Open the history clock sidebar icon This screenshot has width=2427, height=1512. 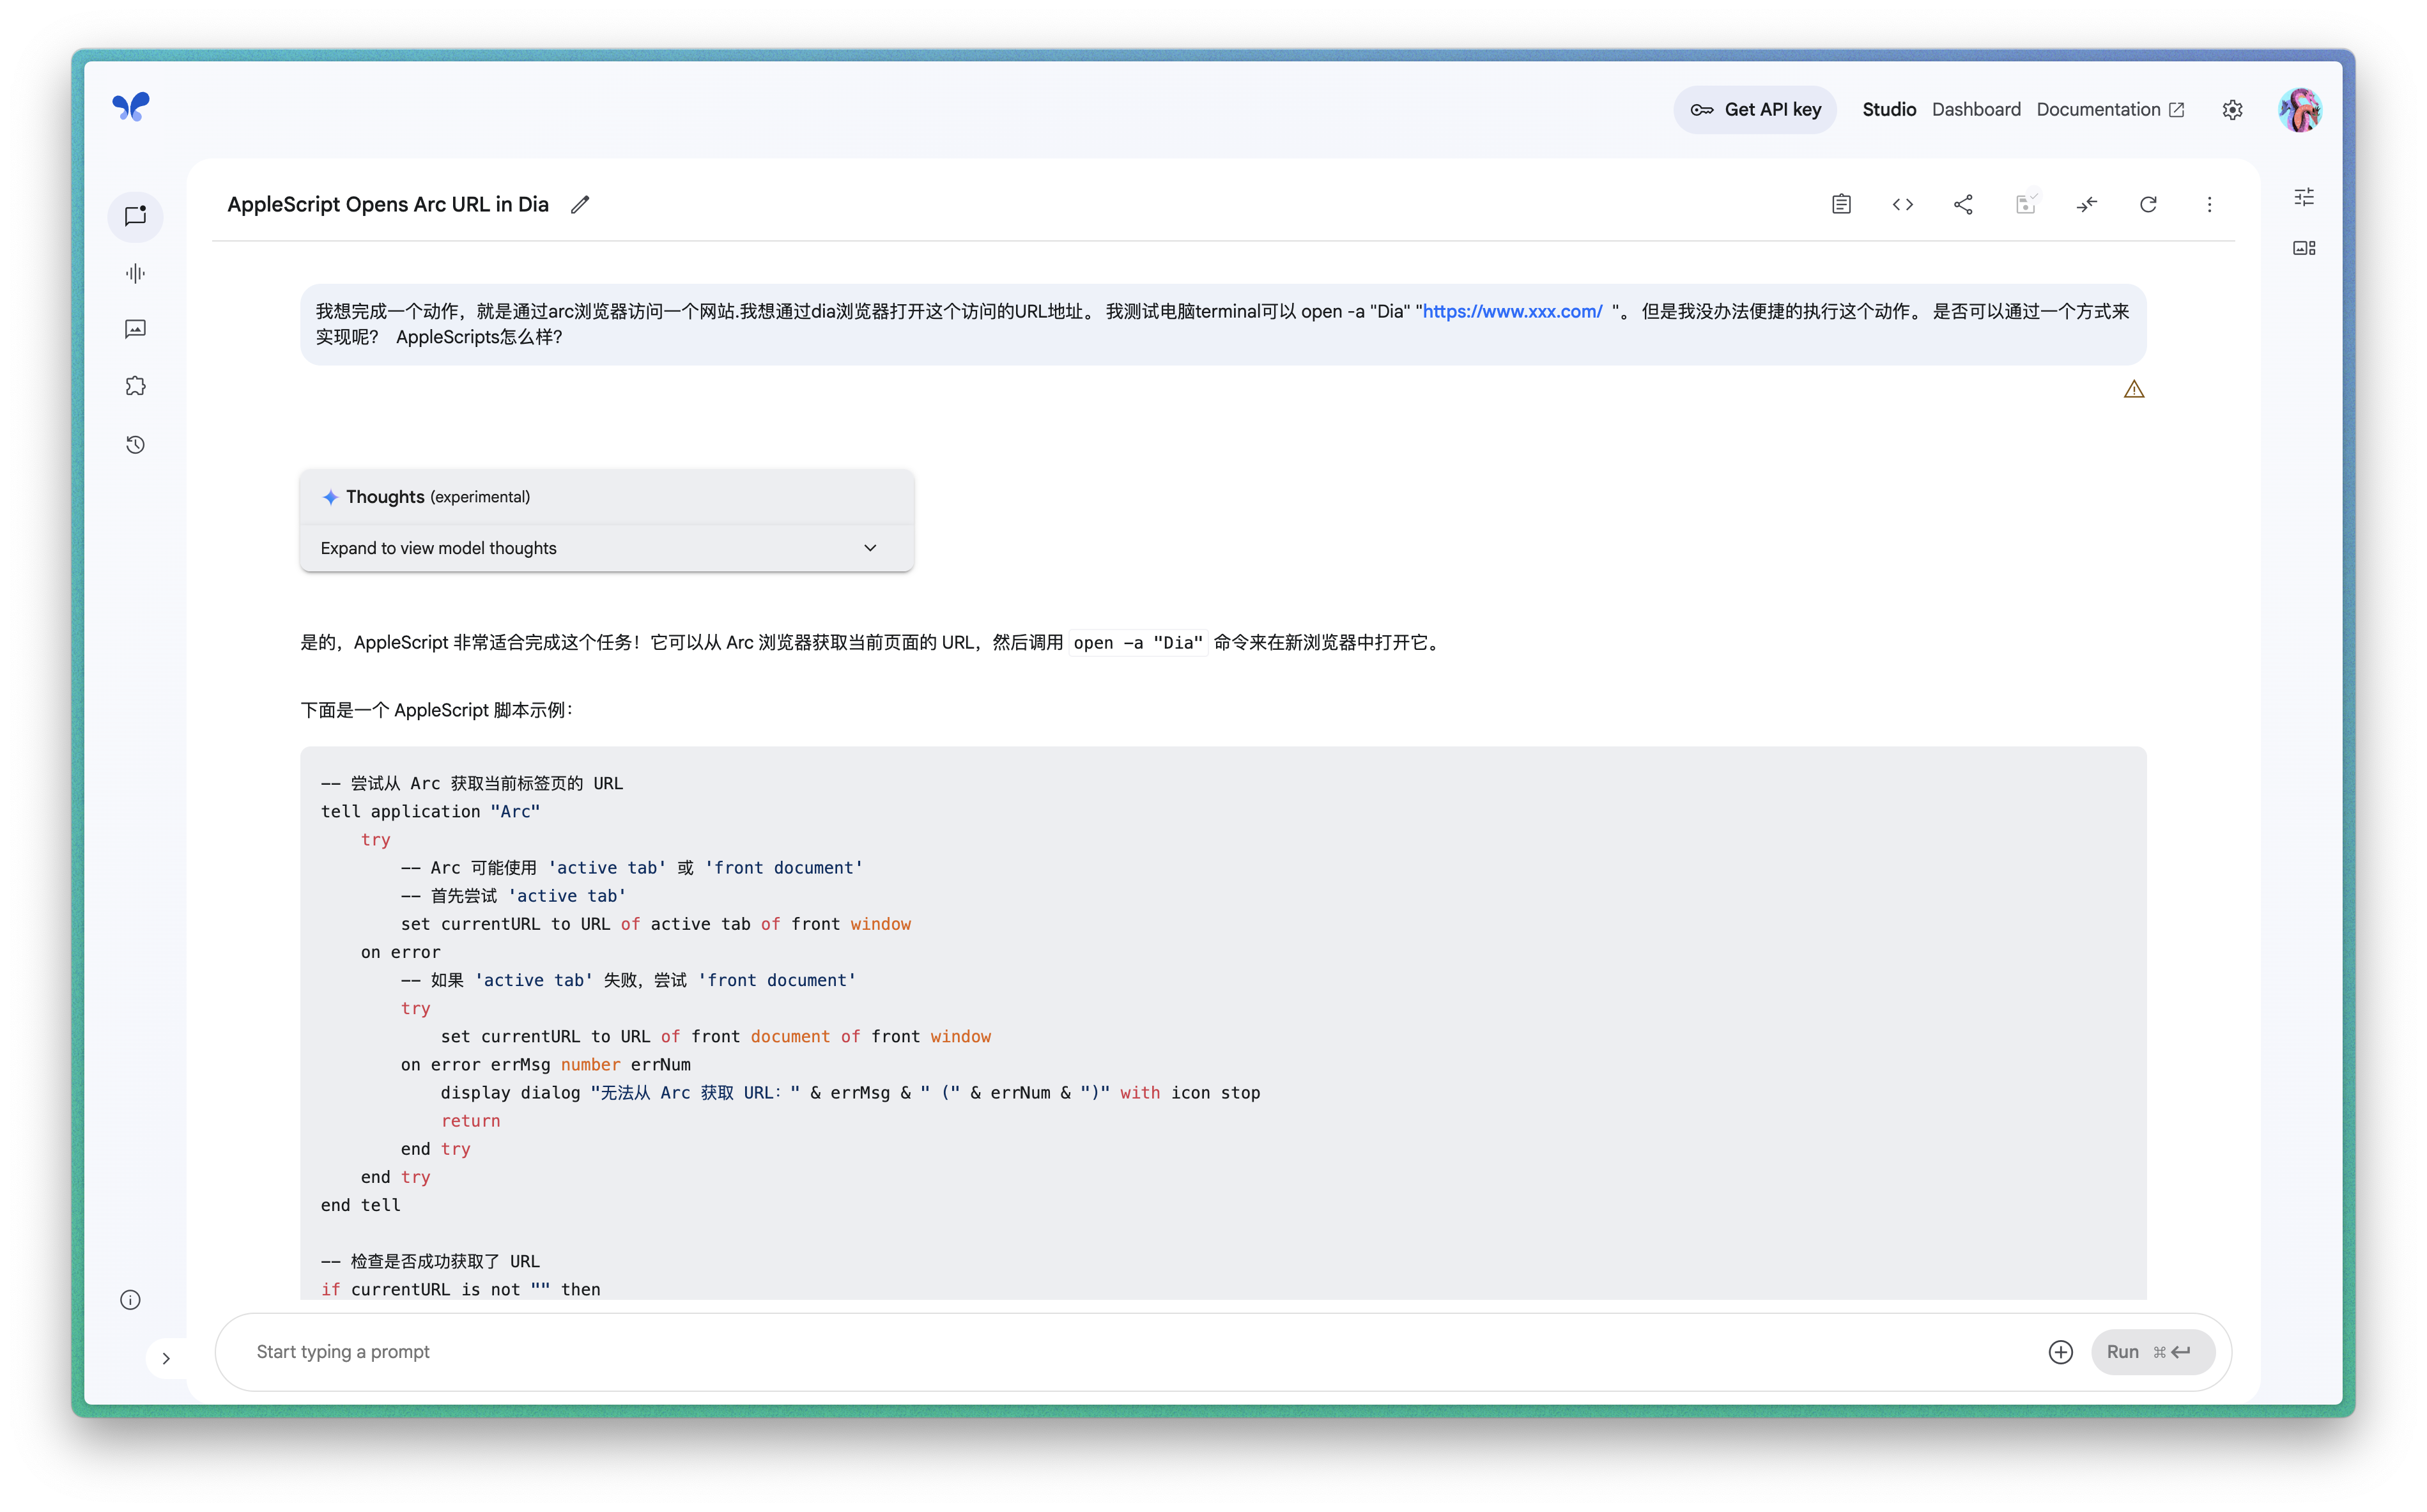(135, 444)
